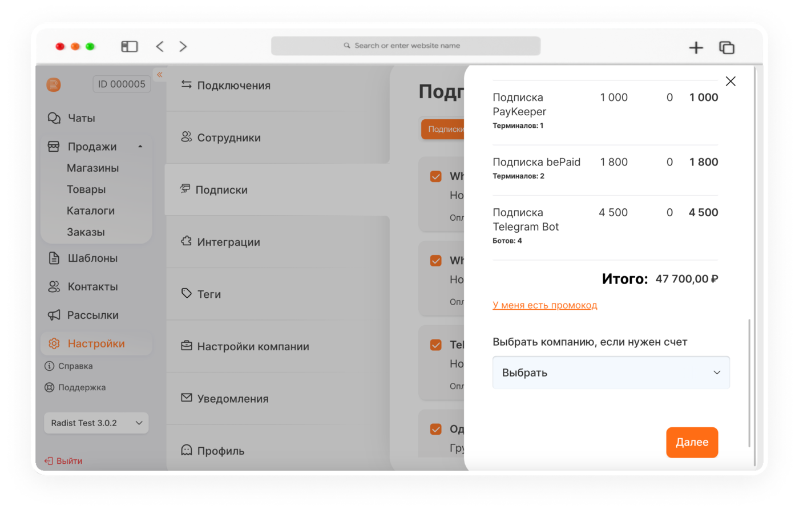This screenshot has height=510, width=799.
Task: Open Магазины under Продажи
Action: pyautogui.click(x=92, y=168)
